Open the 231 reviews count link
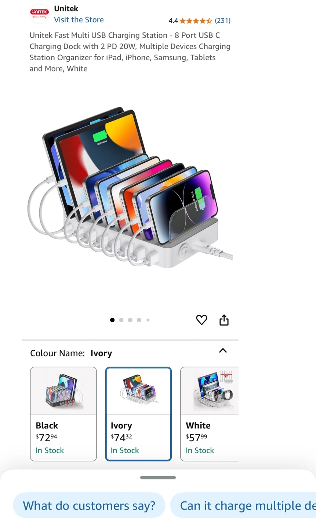Image resolution: width=316 pixels, height=529 pixels. pos(223,21)
